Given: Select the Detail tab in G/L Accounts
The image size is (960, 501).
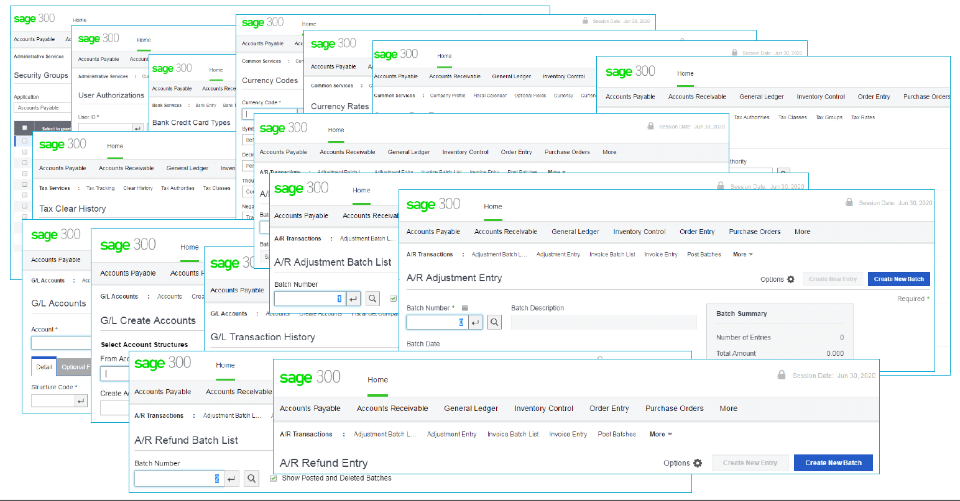Looking at the screenshot, I should click(44, 367).
